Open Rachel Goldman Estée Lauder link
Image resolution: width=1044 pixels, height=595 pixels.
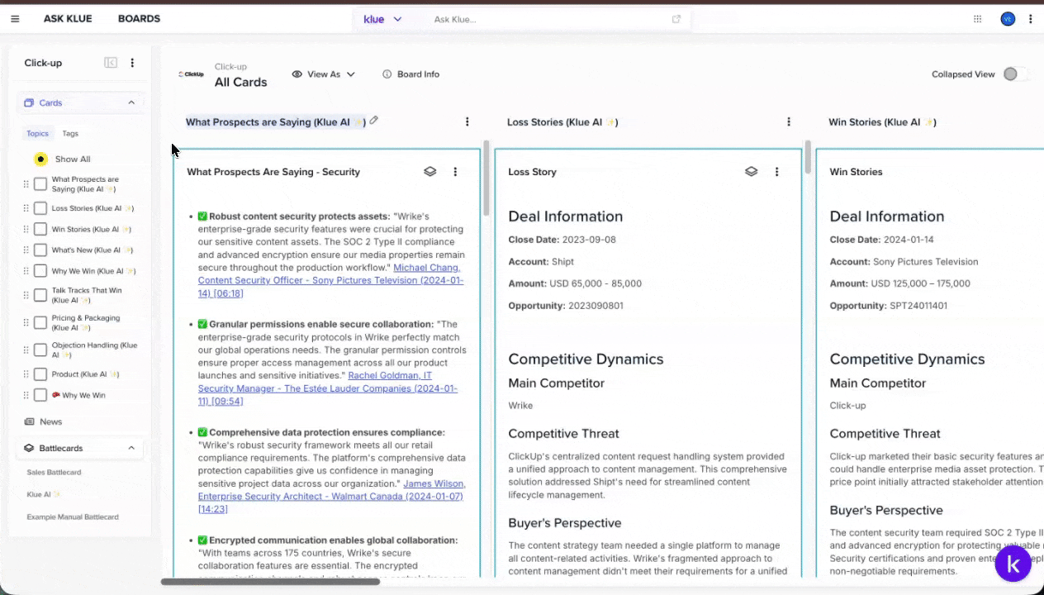click(x=328, y=388)
